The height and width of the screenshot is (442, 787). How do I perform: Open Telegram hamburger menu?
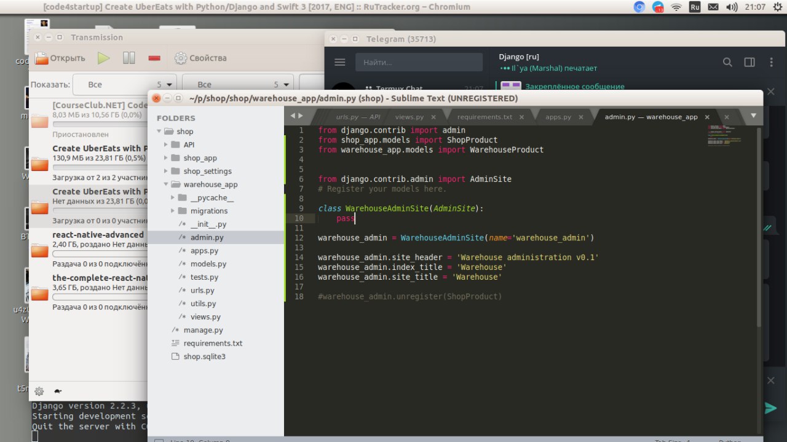(x=339, y=62)
